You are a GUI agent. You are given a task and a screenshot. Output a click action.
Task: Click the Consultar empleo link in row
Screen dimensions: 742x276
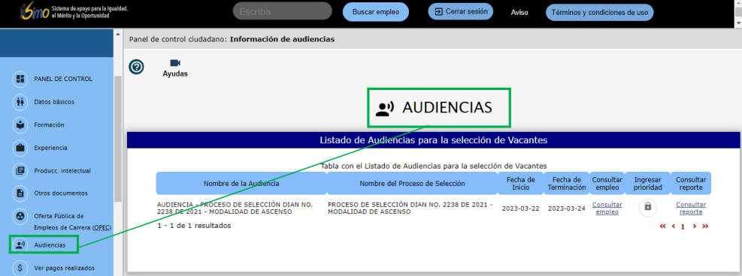tap(607, 208)
